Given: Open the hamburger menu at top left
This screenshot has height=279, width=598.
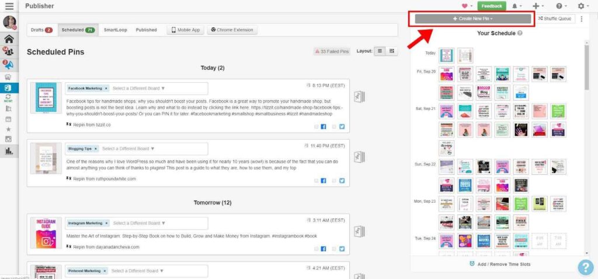Looking at the screenshot, I should tap(9, 6).
